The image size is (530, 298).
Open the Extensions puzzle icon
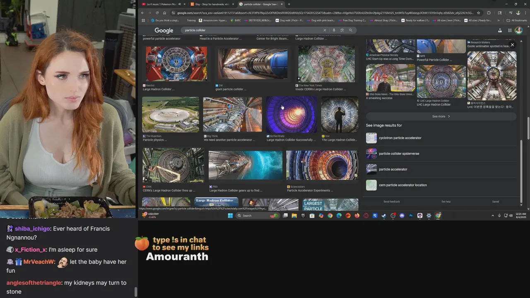[x=489, y=13]
